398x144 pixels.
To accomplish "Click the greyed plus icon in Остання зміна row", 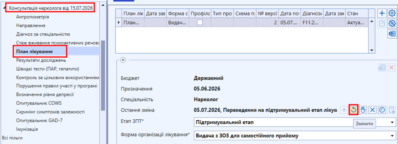I will pos(344,110).
